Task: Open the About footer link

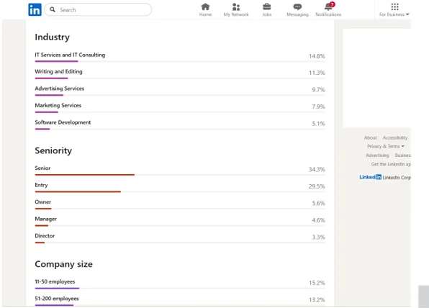Action: click(x=371, y=137)
